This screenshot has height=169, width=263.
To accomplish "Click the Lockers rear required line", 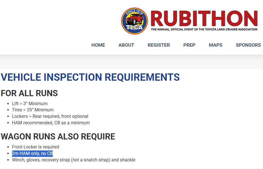I will tap(50, 116).
